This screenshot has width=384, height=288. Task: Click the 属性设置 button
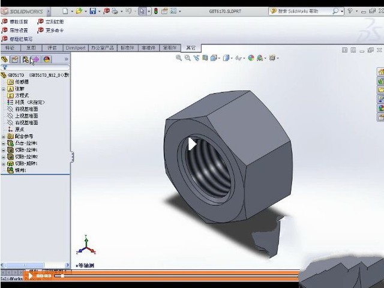(x=18, y=30)
